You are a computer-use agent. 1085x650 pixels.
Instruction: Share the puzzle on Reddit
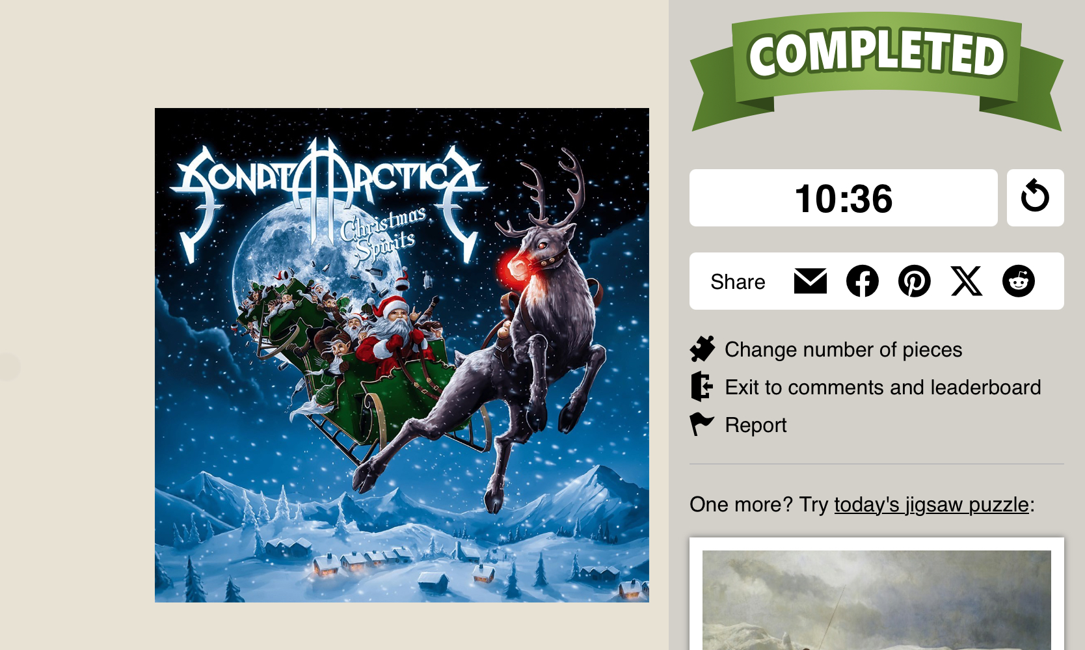pyautogui.click(x=1019, y=281)
